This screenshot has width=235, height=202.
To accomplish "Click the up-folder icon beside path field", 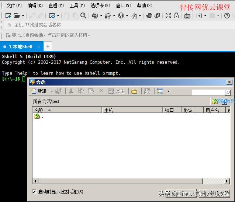I will coord(214,101).
